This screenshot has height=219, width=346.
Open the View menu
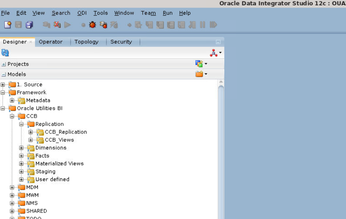pyautogui.click(x=38, y=13)
